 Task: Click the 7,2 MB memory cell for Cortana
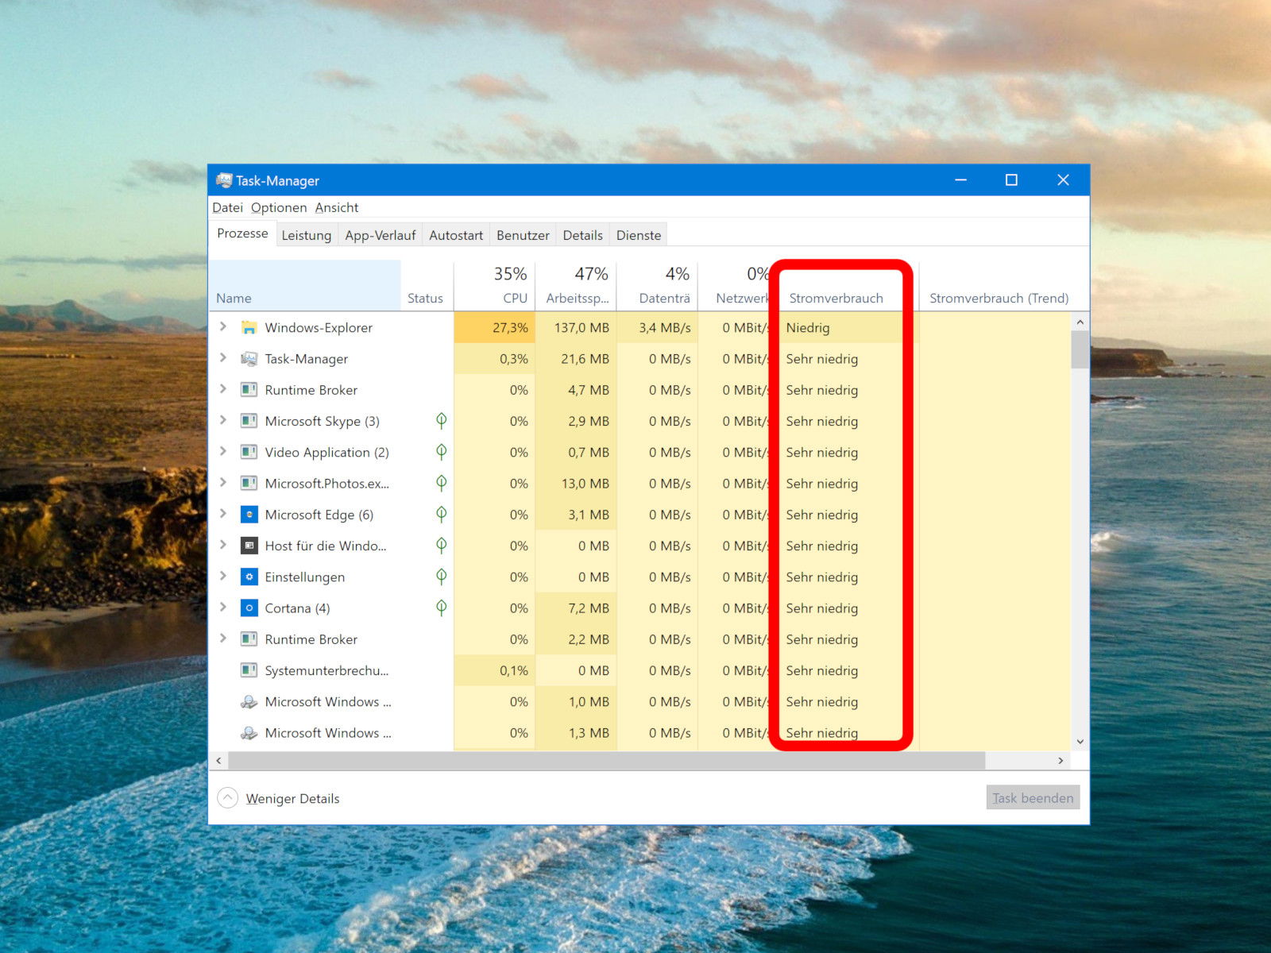coord(576,608)
